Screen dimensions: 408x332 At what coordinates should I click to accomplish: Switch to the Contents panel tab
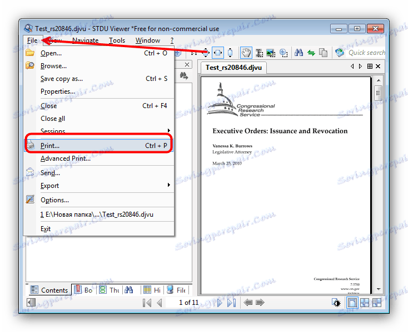tap(49, 290)
